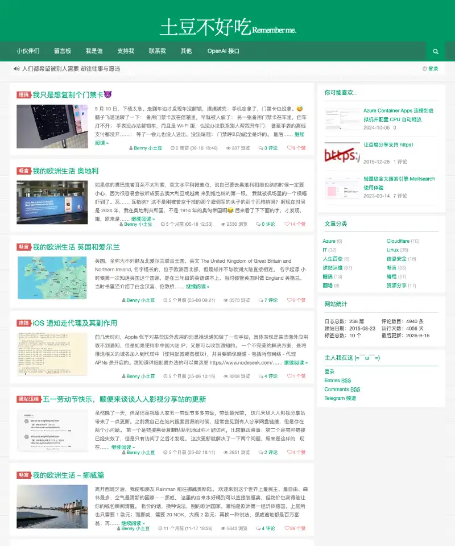
Task: Open the OpenAI 接口 menu item
Action: click(223, 51)
